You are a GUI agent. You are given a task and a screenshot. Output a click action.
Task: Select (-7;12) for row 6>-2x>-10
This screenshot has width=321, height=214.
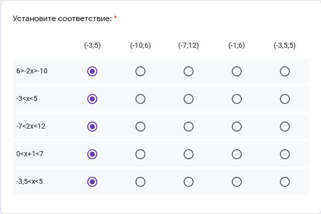pos(189,71)
